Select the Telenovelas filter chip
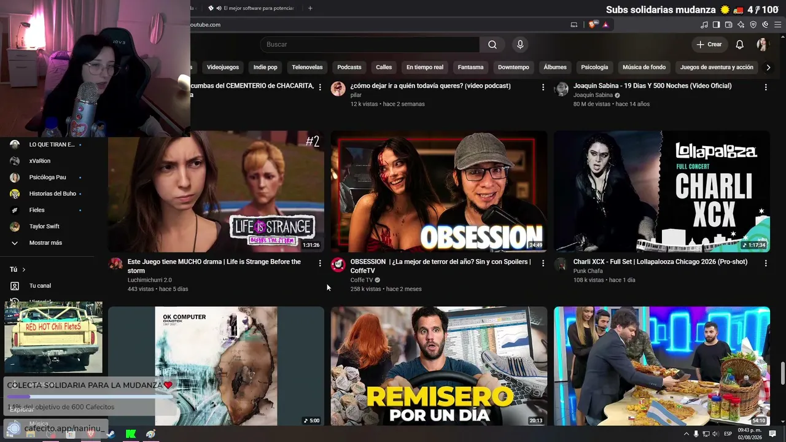This screenshot has width=786, height=442. (x=307, y=68)
